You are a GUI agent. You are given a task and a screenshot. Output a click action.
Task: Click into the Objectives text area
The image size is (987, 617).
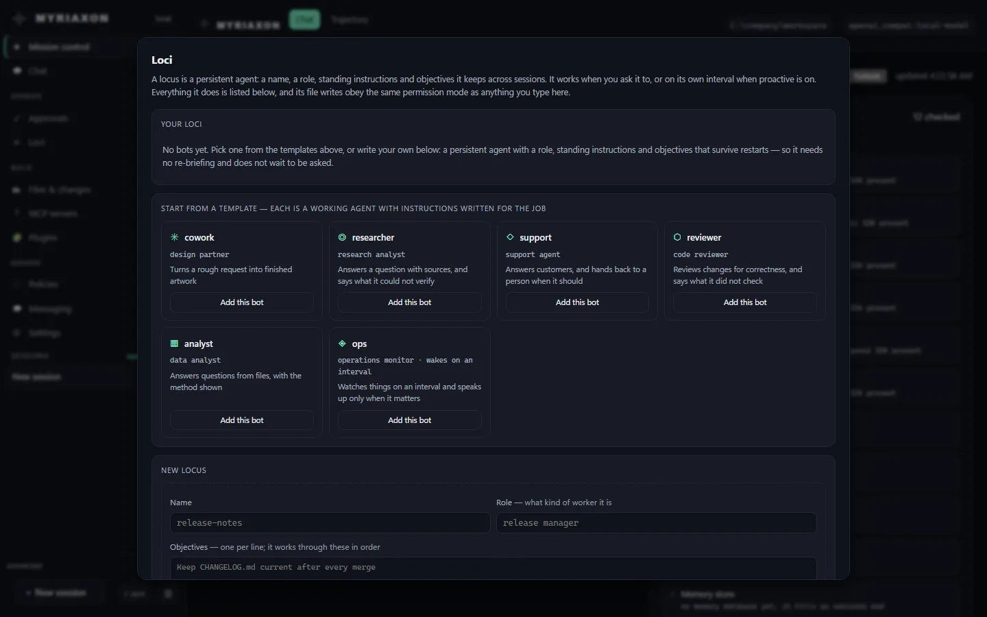point(493,568)
